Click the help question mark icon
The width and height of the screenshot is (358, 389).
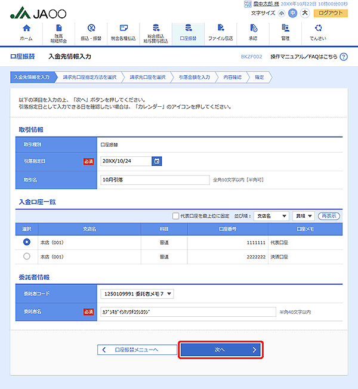point(343,57)
